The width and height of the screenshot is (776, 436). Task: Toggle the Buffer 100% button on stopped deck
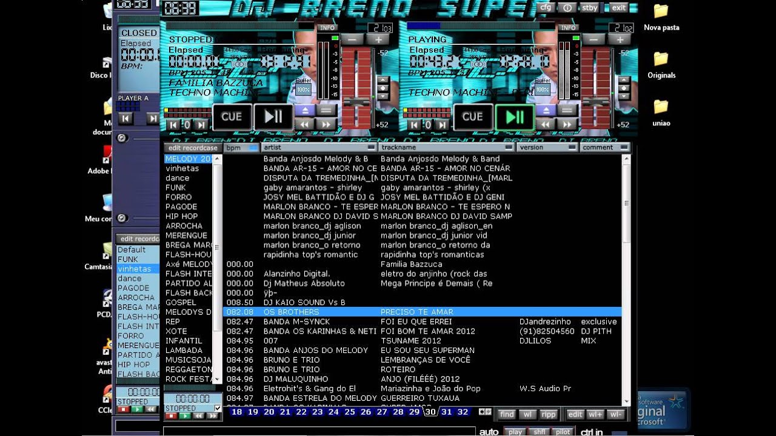tap(303, 88)
